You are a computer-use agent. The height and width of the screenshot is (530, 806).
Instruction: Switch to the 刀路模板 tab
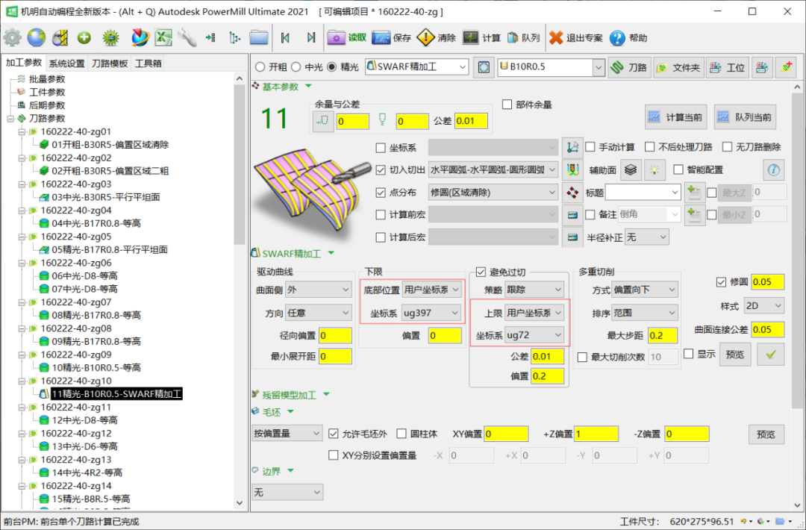[x=110, y=63]
